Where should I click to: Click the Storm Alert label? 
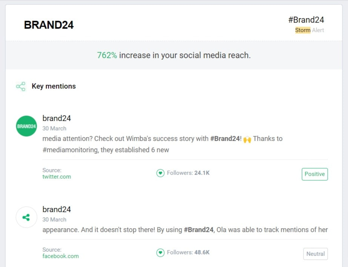click(310, 30)
